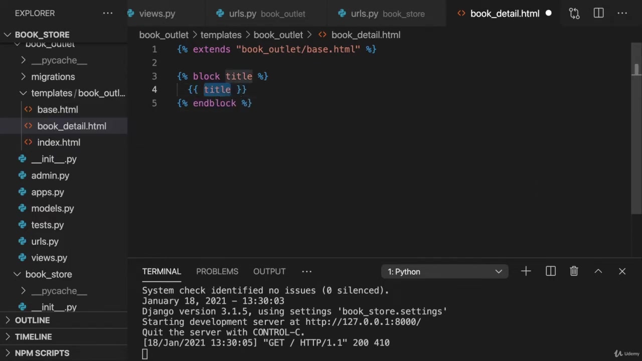Viewport: 642px width, 361px height.
Task: Click the Split Editor Right icon
Action: pos(598,14)
